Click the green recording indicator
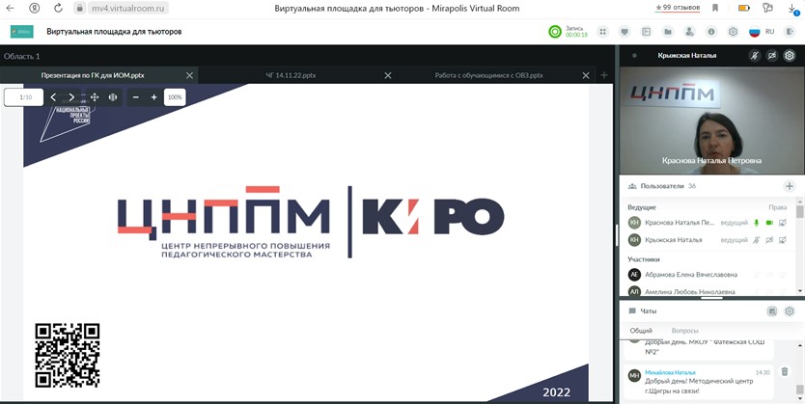The width and height of the screenshot is (805, 404). (x=554, y=32)
